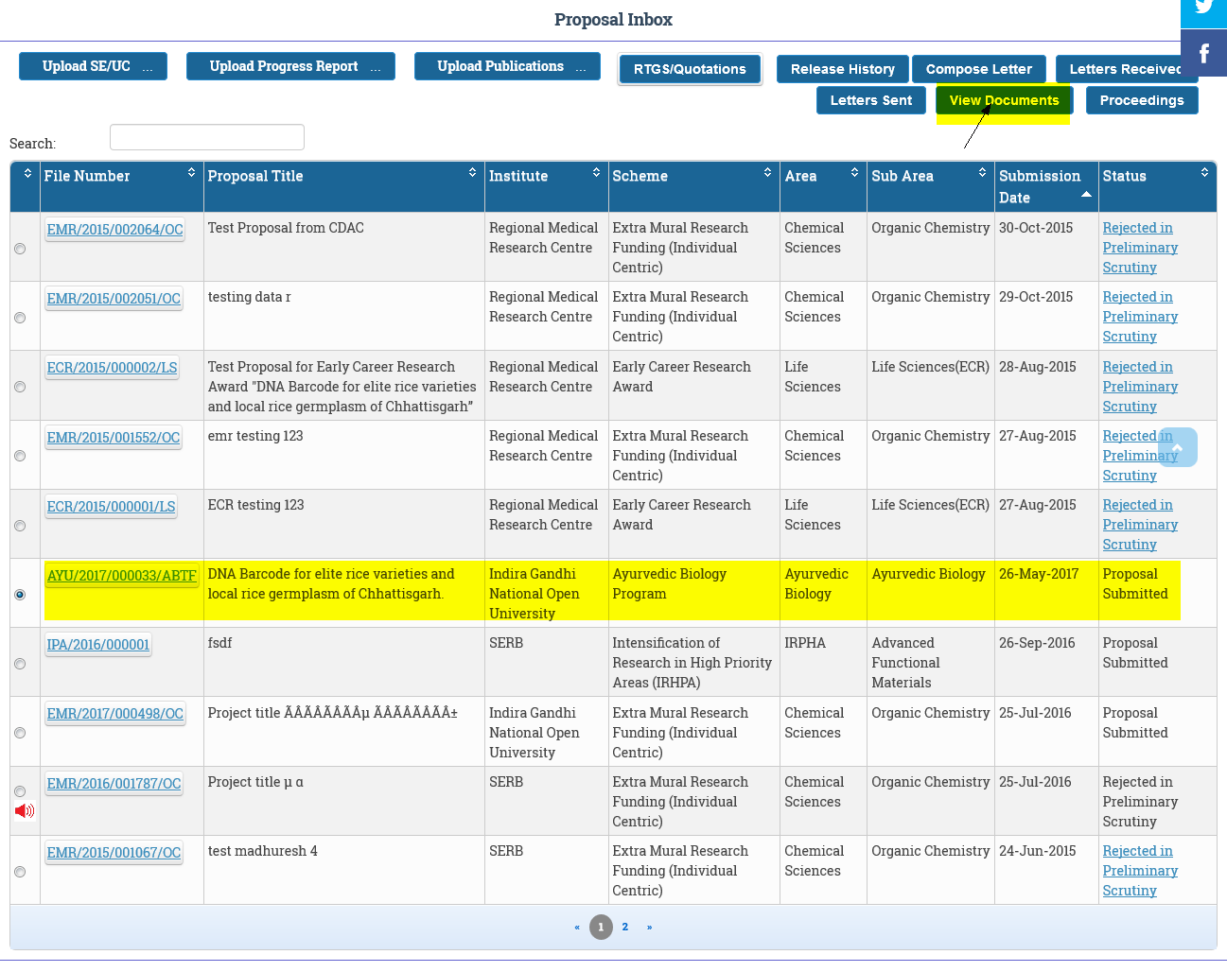The height and width of the screenshot is (972, 1227).
Task: Select radio for ECR/2015/000002/LS row
Action: click(x=20, y=387)
